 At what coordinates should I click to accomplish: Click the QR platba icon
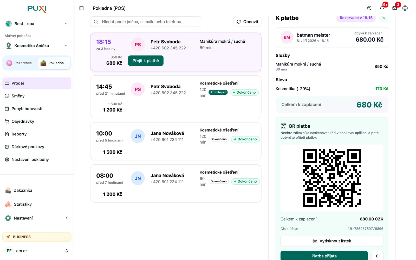[283, 126]
